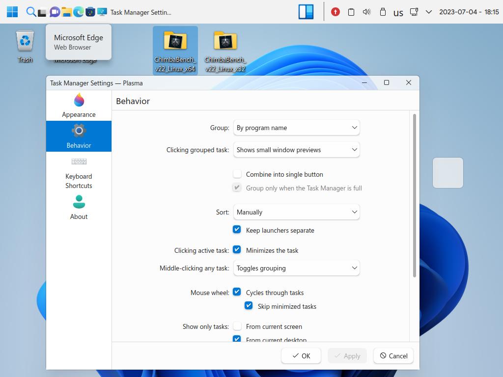Open the volume icon in the system tray

pos(366,12)
